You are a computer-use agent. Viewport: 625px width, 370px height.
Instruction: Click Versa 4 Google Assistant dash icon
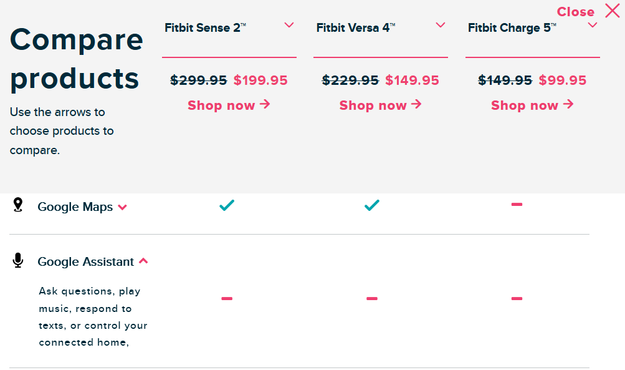tap(372, 298)
